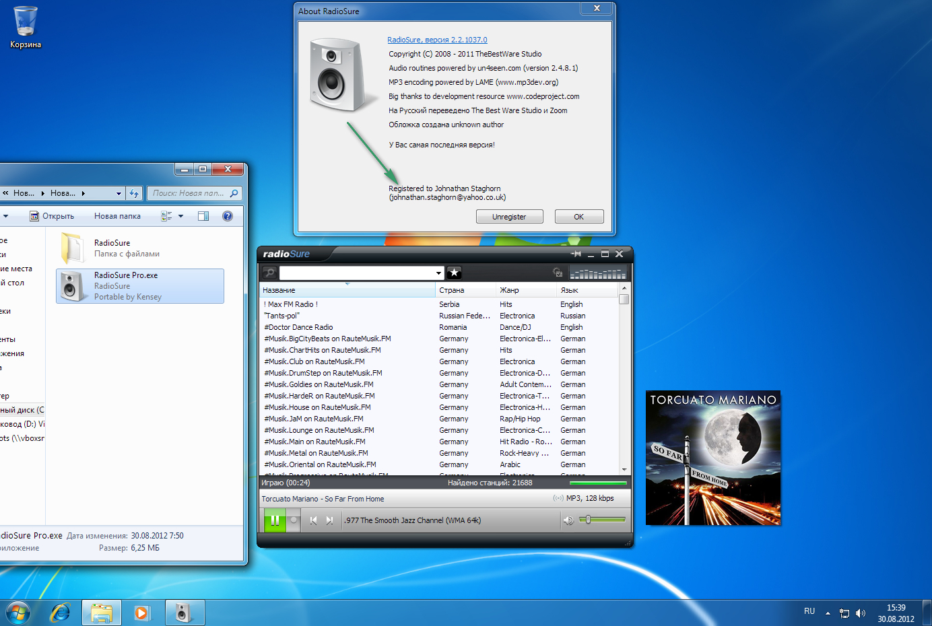Select #Musik.Main on RauteMusik.FM
Image resolution: width=932 pixels, height=626 pixels.
tap(438, 442)
